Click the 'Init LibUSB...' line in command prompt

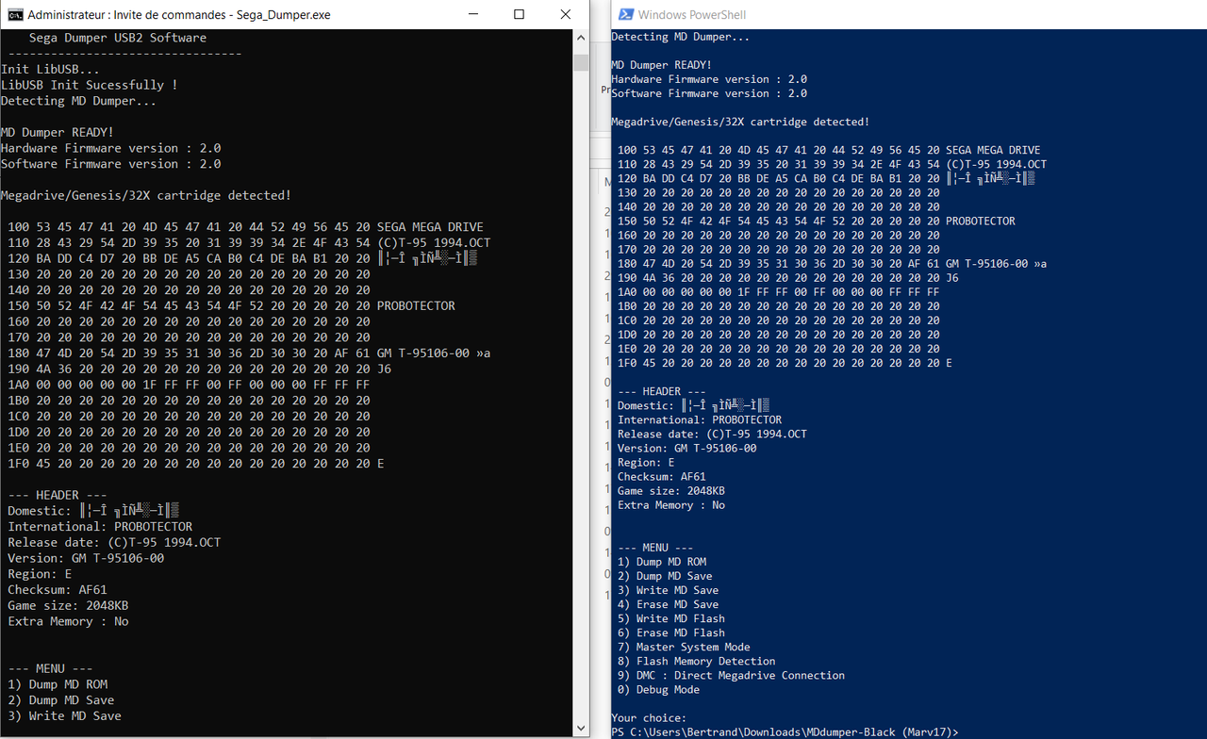(x=50, y=69)
